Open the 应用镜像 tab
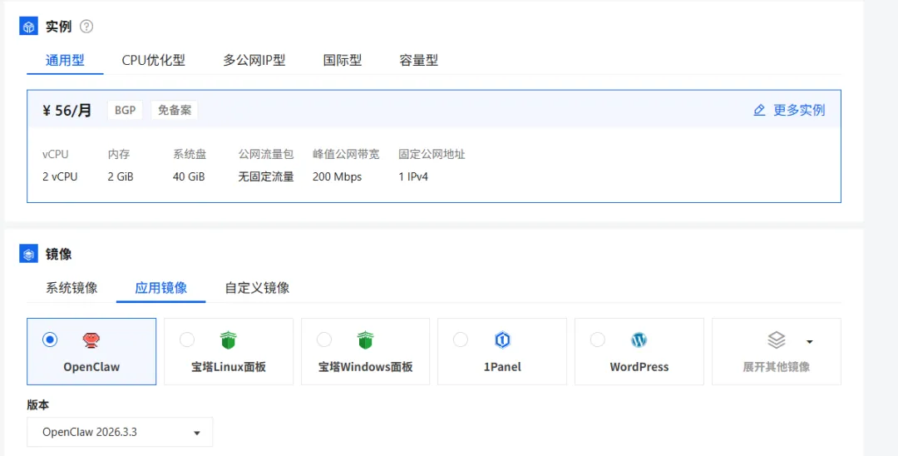The image size is (898, 456). [161, 288]
